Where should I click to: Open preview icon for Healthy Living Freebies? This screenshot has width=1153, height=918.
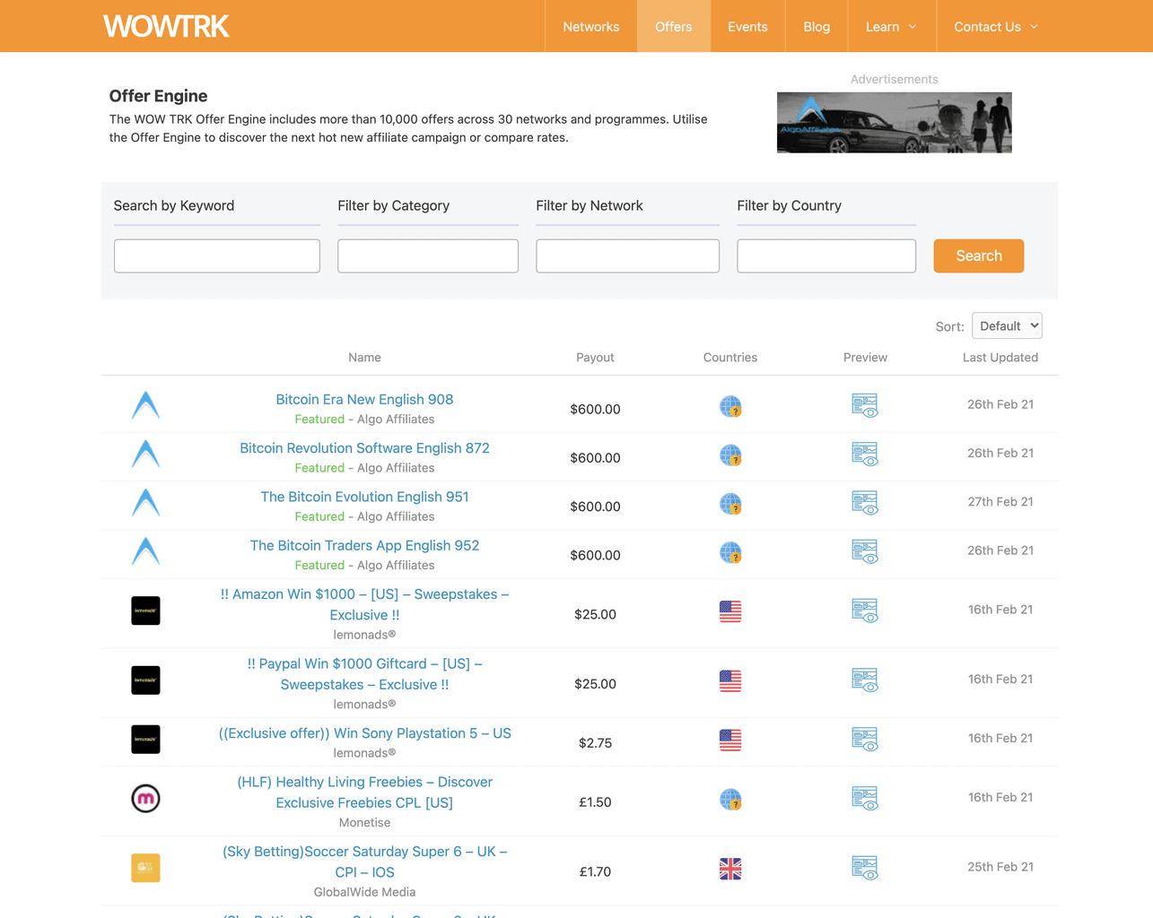click(864, 798)
